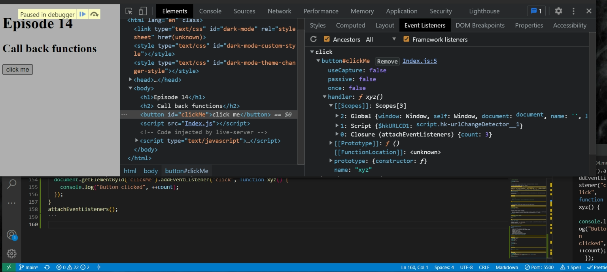
Task: Disable the Framework listeners checkbox
Action: pos(406,39)
